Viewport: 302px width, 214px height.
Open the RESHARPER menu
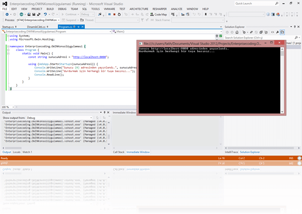point(160,9)
